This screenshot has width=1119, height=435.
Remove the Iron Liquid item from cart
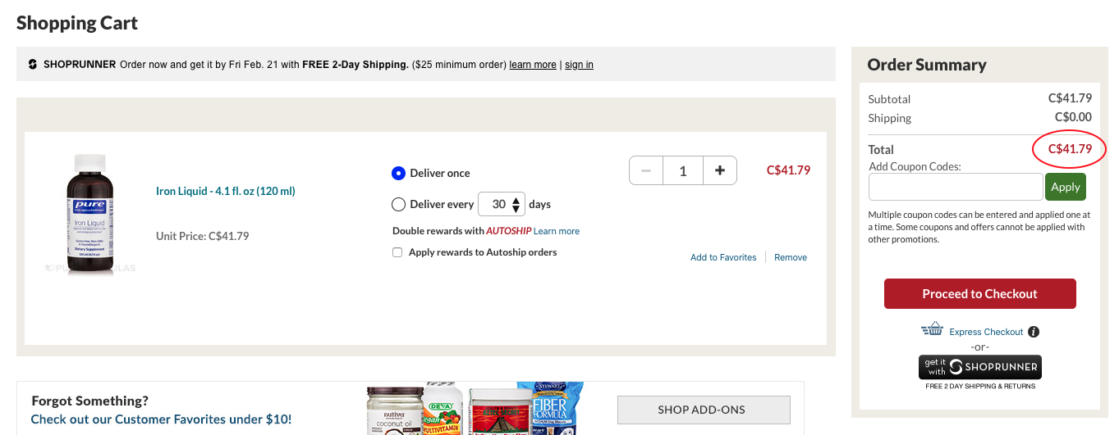[791, 257]
